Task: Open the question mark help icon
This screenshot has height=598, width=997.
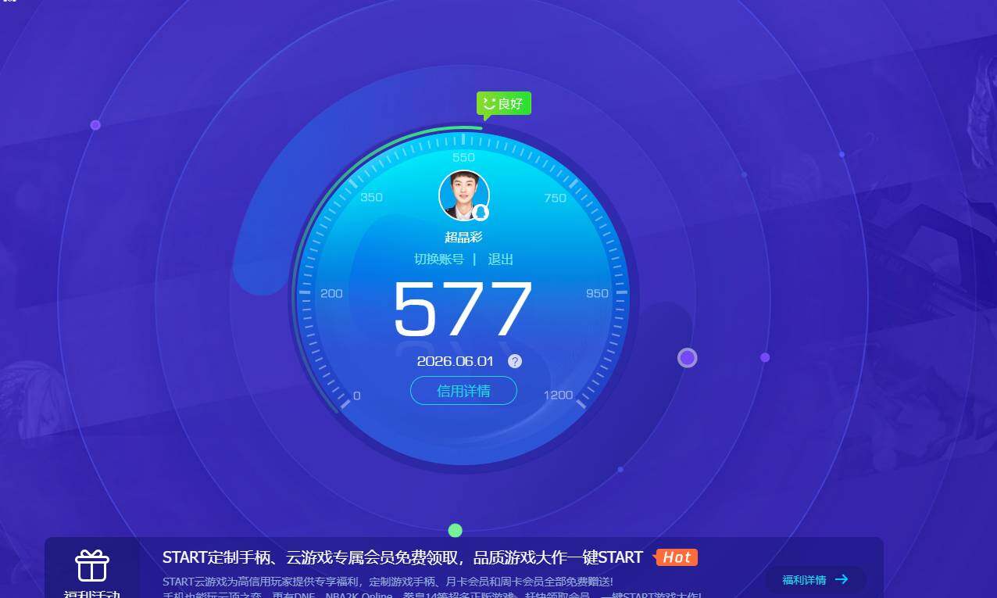Action: [x=515, y=361]
